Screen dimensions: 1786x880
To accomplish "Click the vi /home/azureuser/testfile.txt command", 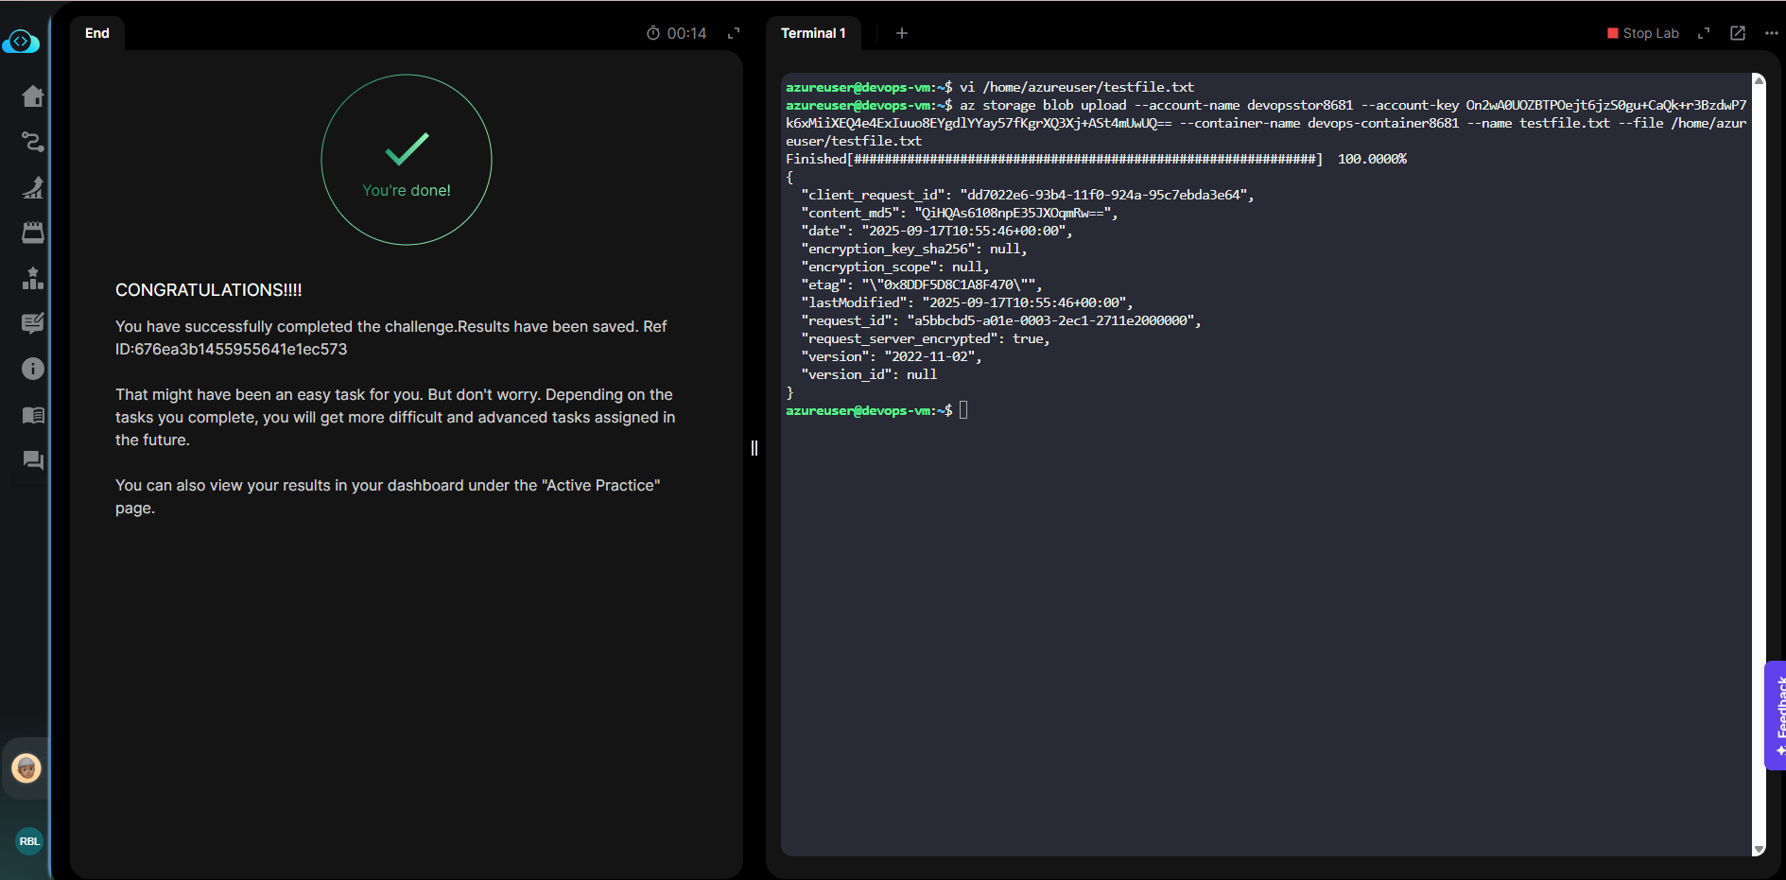I will click(x=1077, y=87).
